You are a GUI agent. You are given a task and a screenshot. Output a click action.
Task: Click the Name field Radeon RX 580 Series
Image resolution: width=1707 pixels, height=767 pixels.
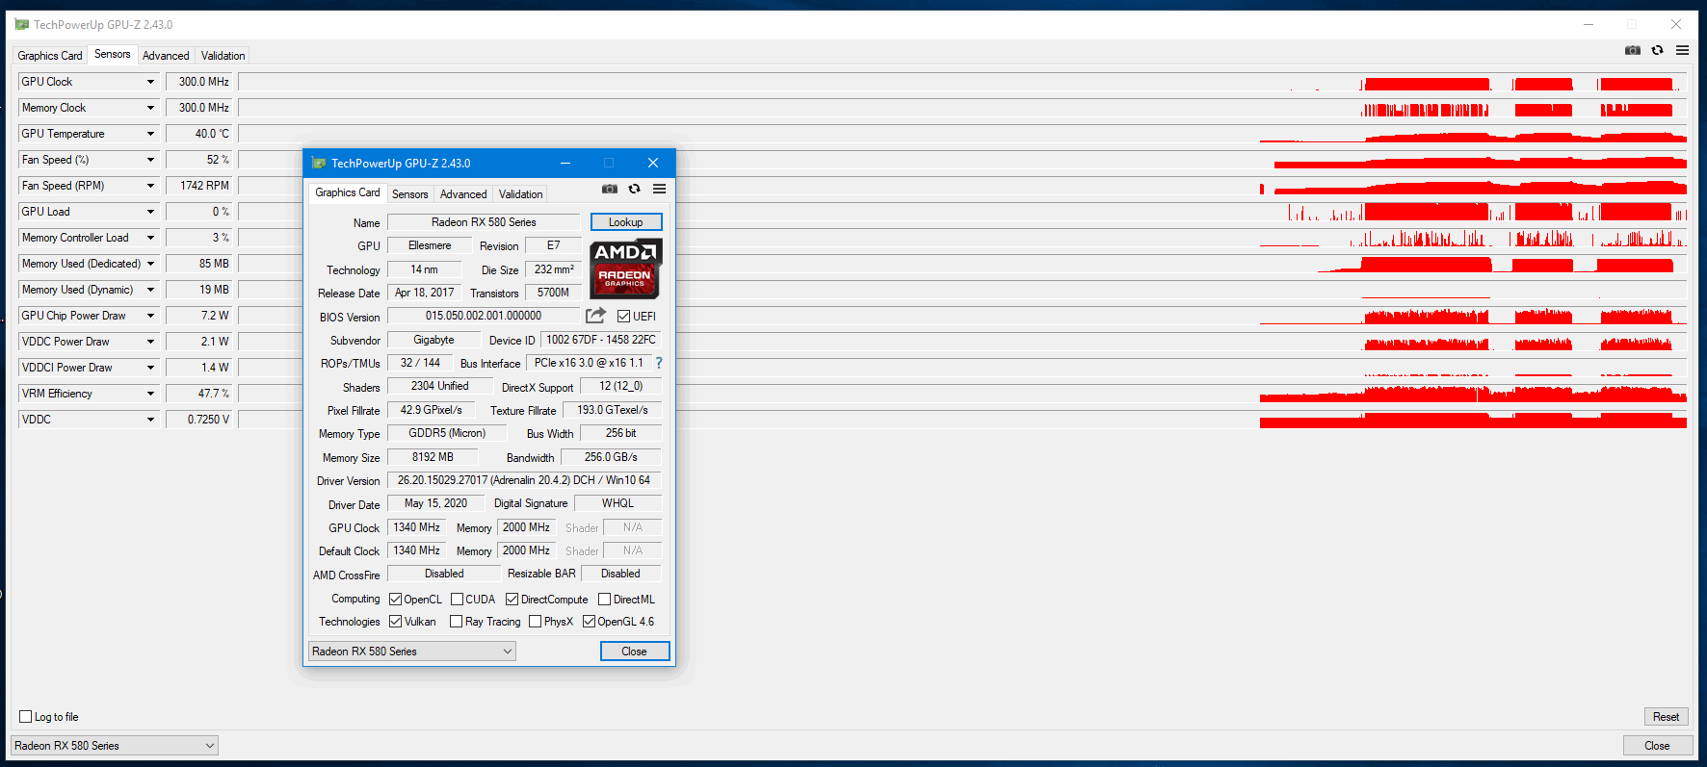[484, 222]
